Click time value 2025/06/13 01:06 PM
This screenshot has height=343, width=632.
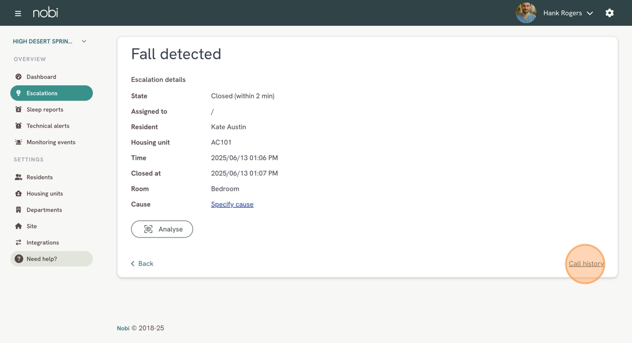coord(244,158)
